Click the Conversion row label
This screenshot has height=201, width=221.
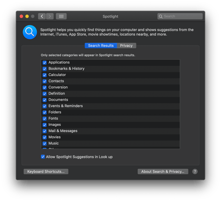coord(58,87)
